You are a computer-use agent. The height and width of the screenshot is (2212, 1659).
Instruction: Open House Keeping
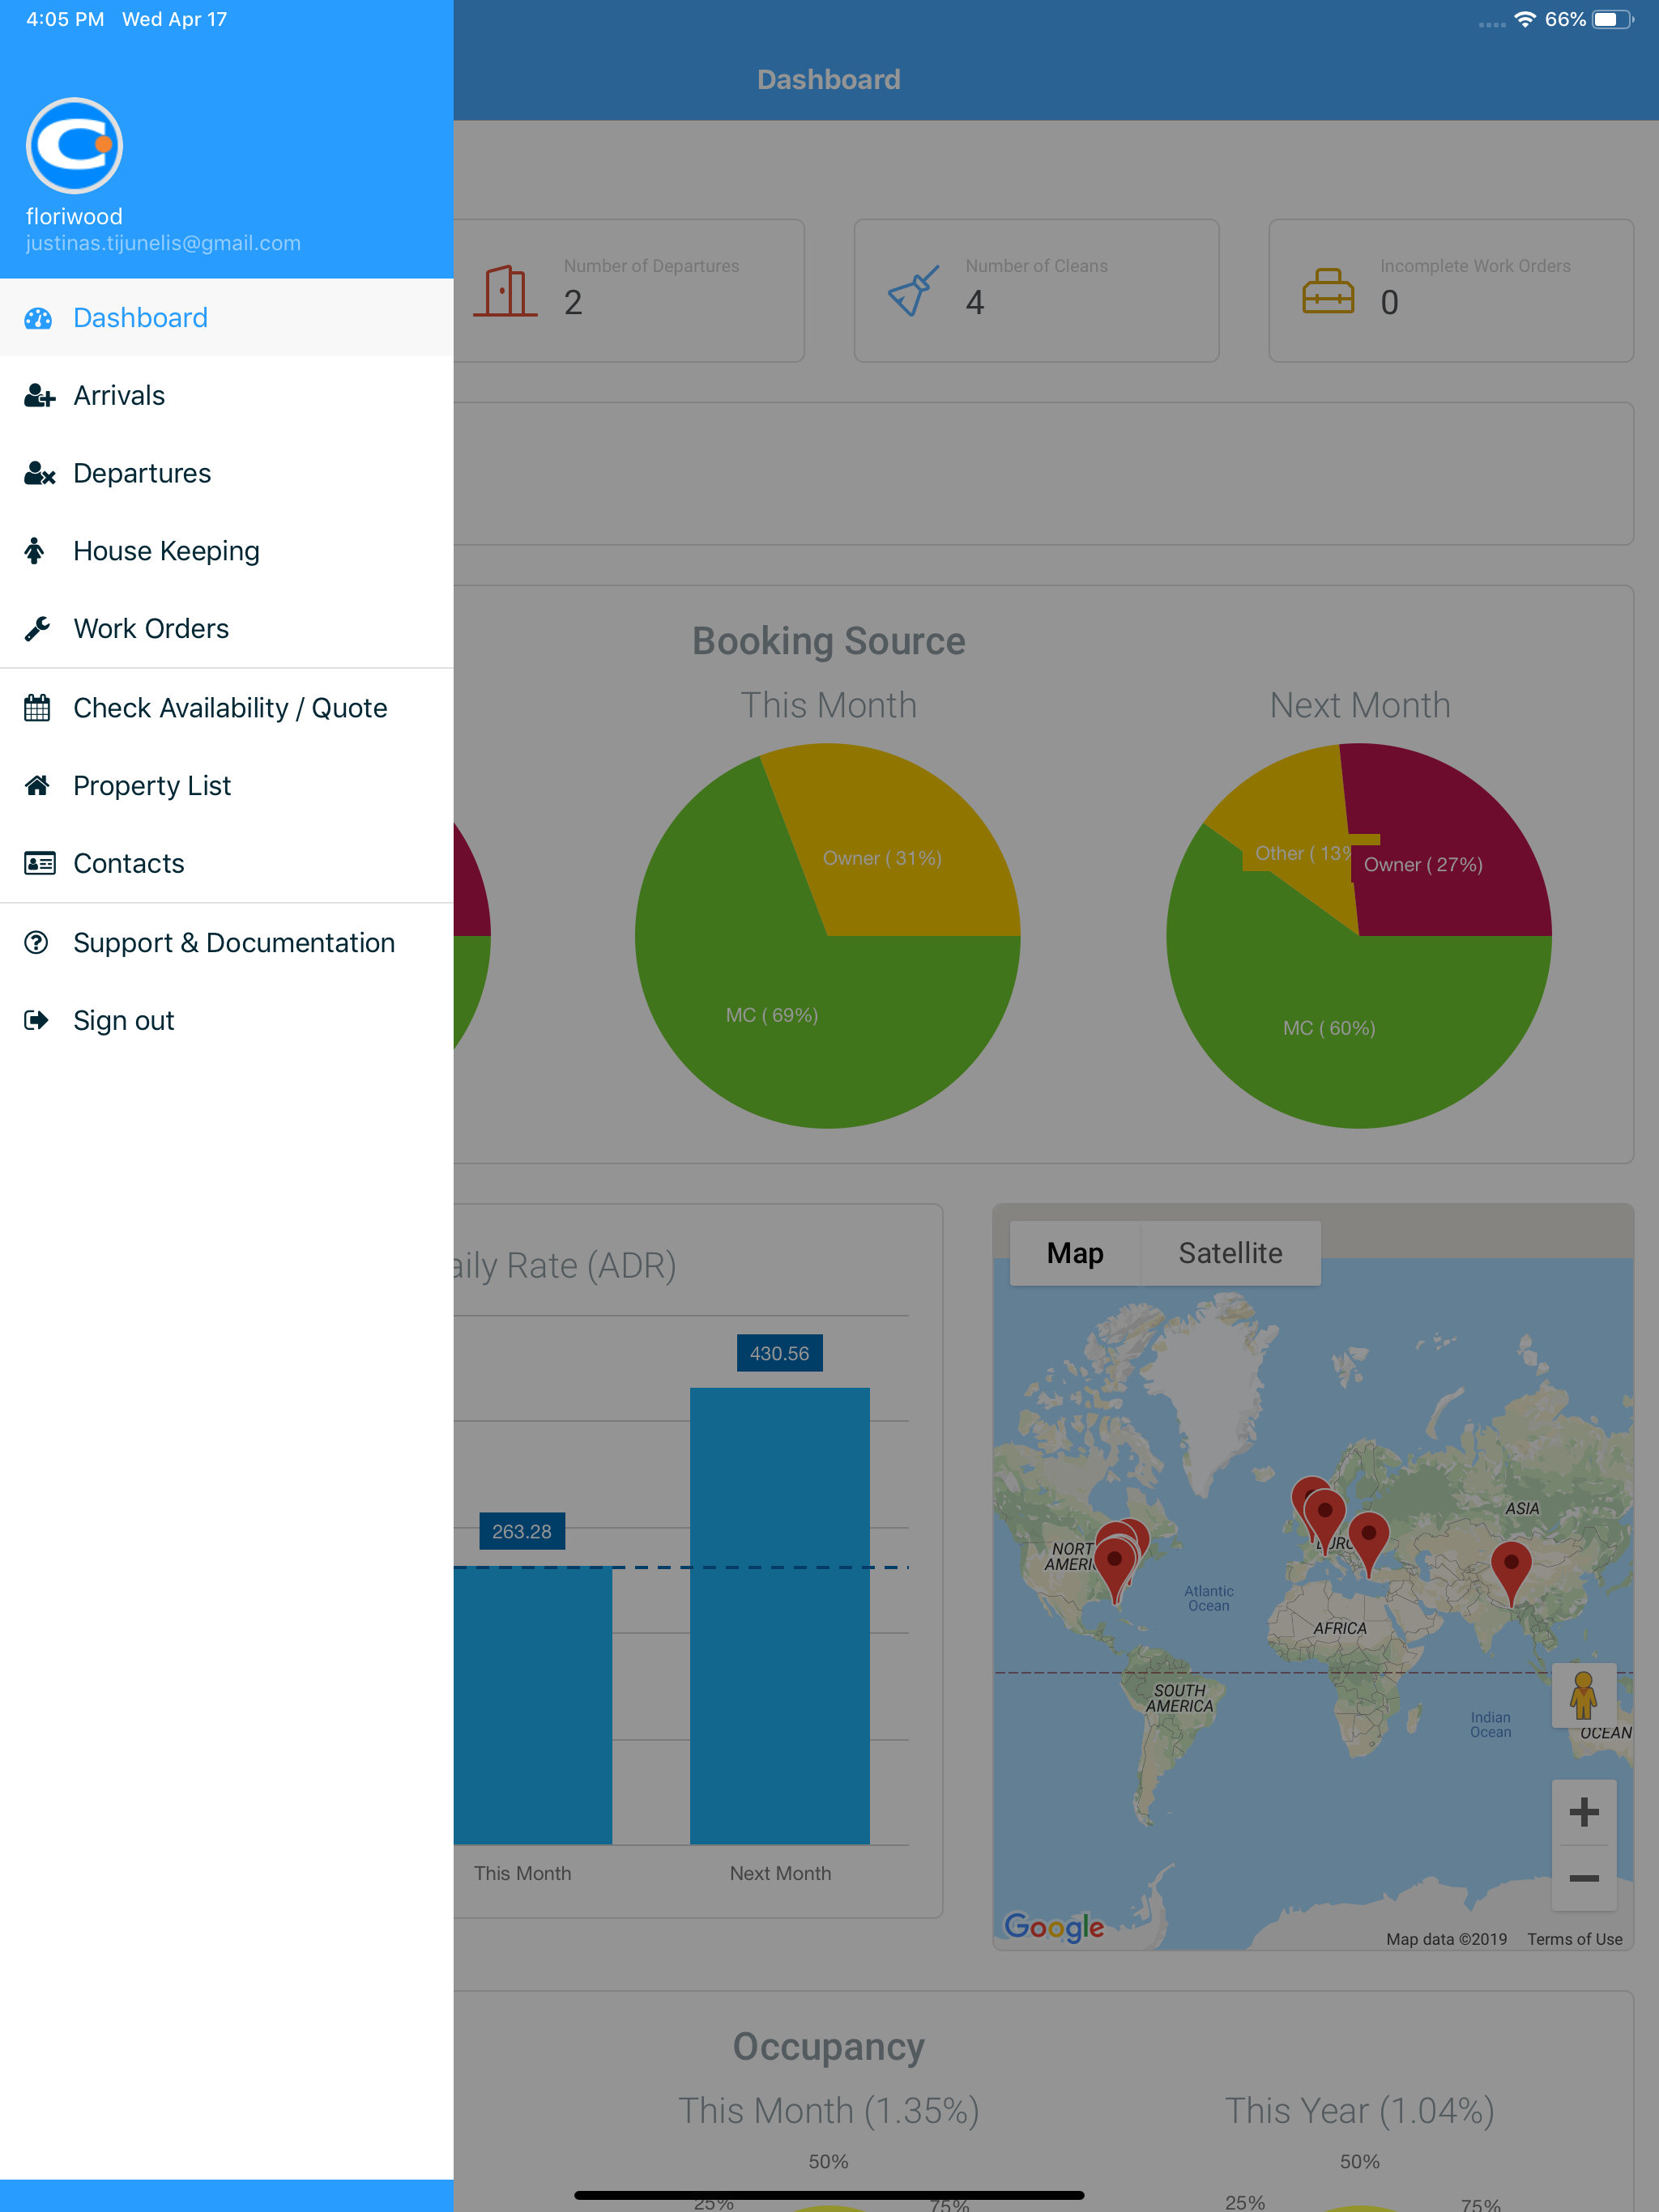point(226,551)
